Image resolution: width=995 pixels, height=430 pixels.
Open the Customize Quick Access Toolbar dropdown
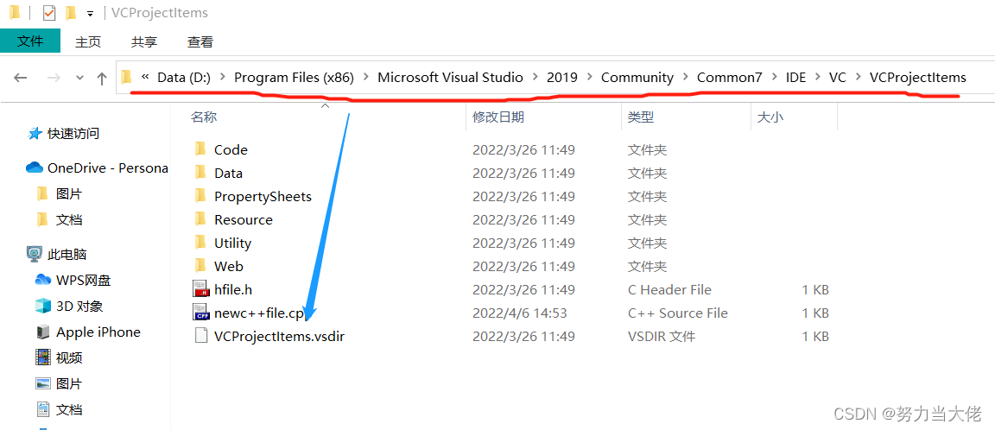[90, 13]
